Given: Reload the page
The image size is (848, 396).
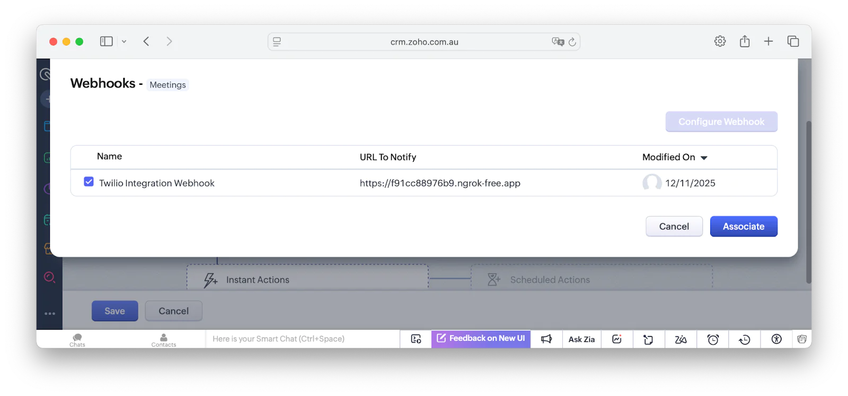Looking at the screenshot, I should [x=572, y=42].
